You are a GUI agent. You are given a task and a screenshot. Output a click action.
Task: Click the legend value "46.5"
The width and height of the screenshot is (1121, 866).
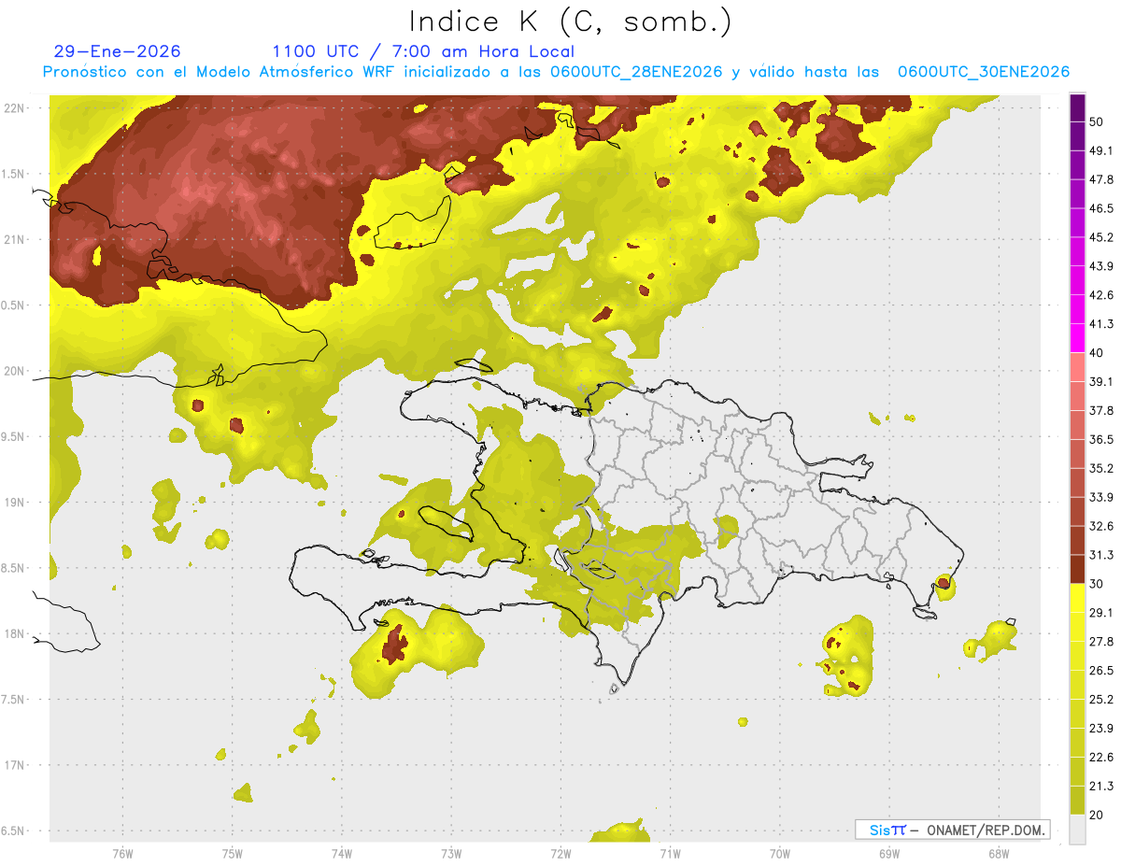point(1100,208)
